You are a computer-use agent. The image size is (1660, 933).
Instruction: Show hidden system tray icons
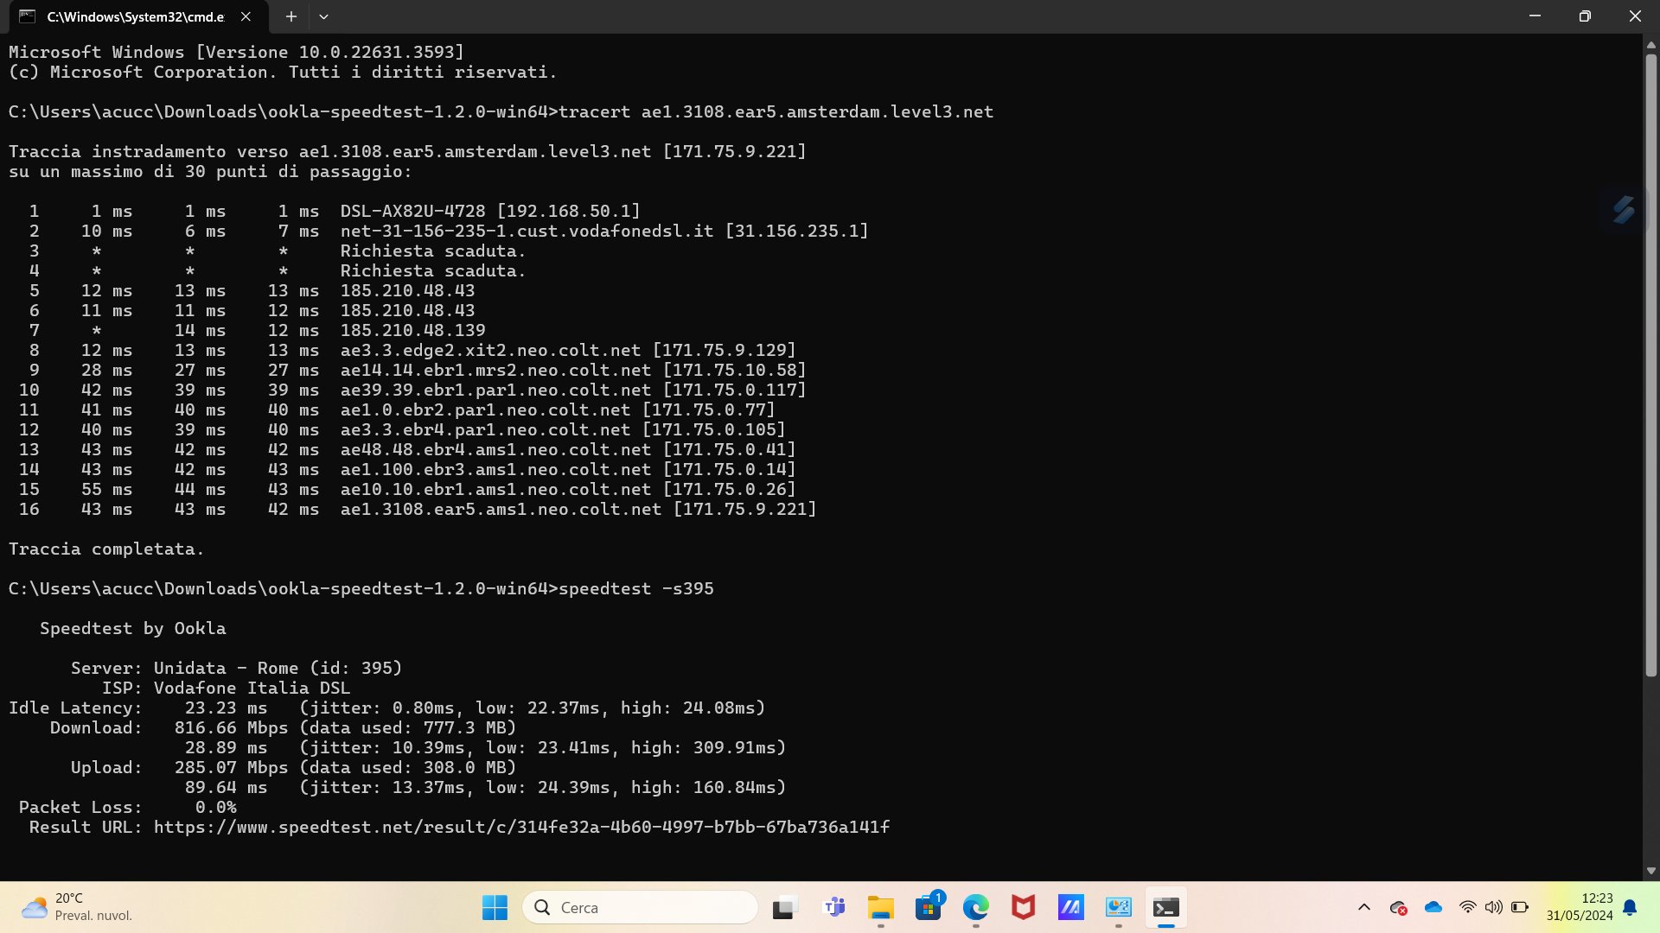tap(1363, 907)
